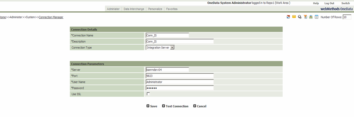Open the Favorites menu
The width and height of the screenshot is (354, 117).
pyautogui.click(x=172, y=9)
